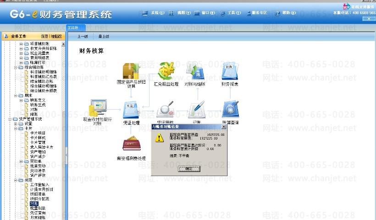
Task: Open 科目辅助明细账 in the tree
Action: (44, 72)
